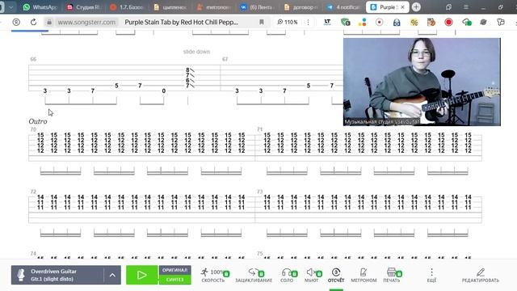This screenshot has height=291, width=517.
Task: Click the colorful dots extension icon
Action: pyautogui.click(x=363, y=22)
